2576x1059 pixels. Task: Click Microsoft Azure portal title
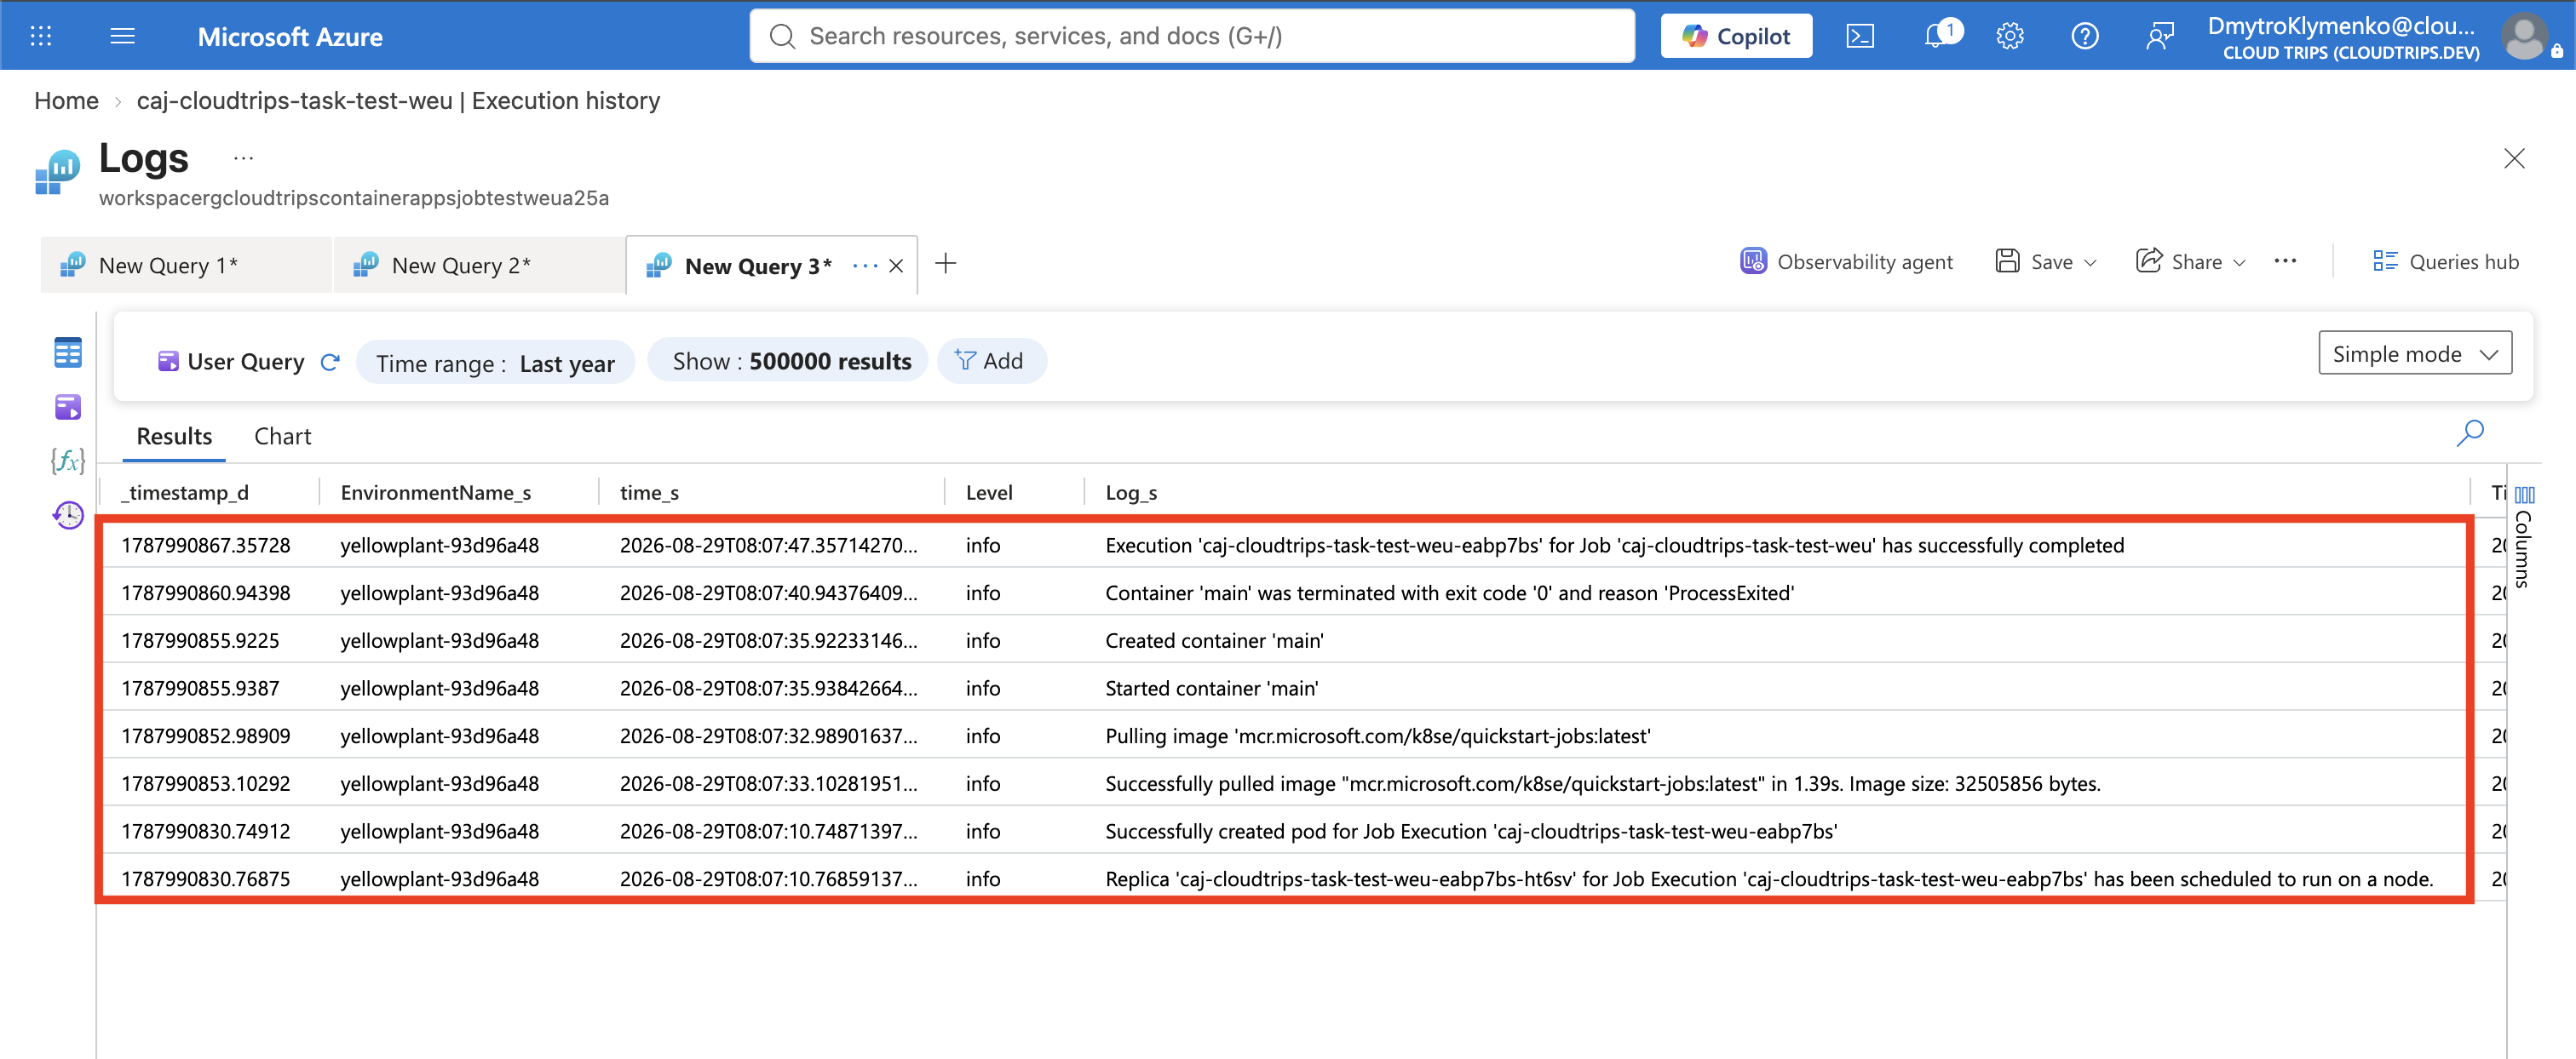pos(290,37)
